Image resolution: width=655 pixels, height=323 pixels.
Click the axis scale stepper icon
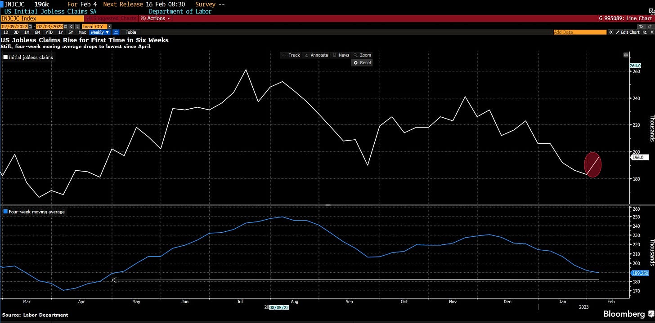click(x=626, y=55)
